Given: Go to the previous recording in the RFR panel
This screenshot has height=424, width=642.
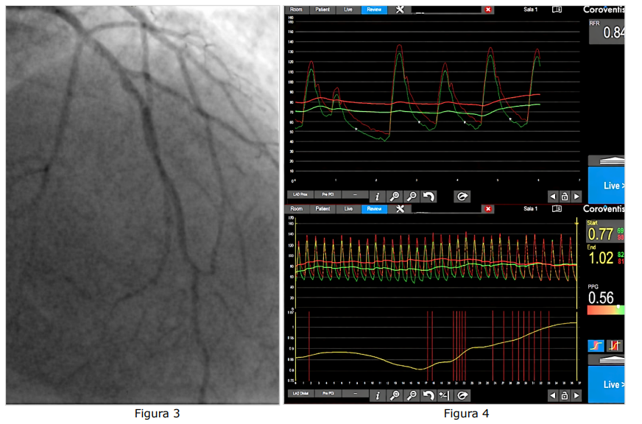Looking at the screenshot, I should (x=553, y=197).
